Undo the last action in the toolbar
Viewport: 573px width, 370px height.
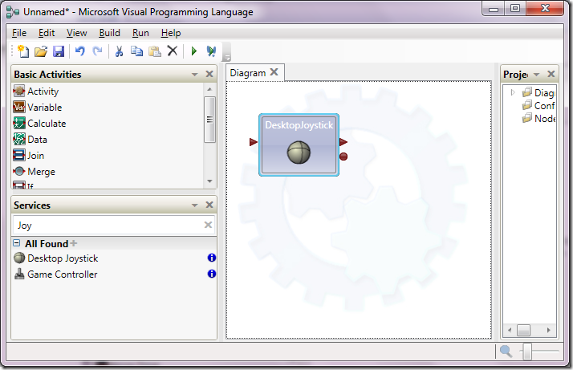point(79,51)
